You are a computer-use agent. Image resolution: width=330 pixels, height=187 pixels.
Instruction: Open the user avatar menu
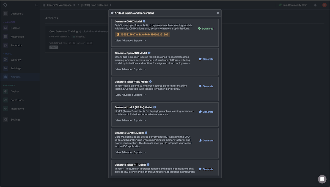click(x=324, y=5)
